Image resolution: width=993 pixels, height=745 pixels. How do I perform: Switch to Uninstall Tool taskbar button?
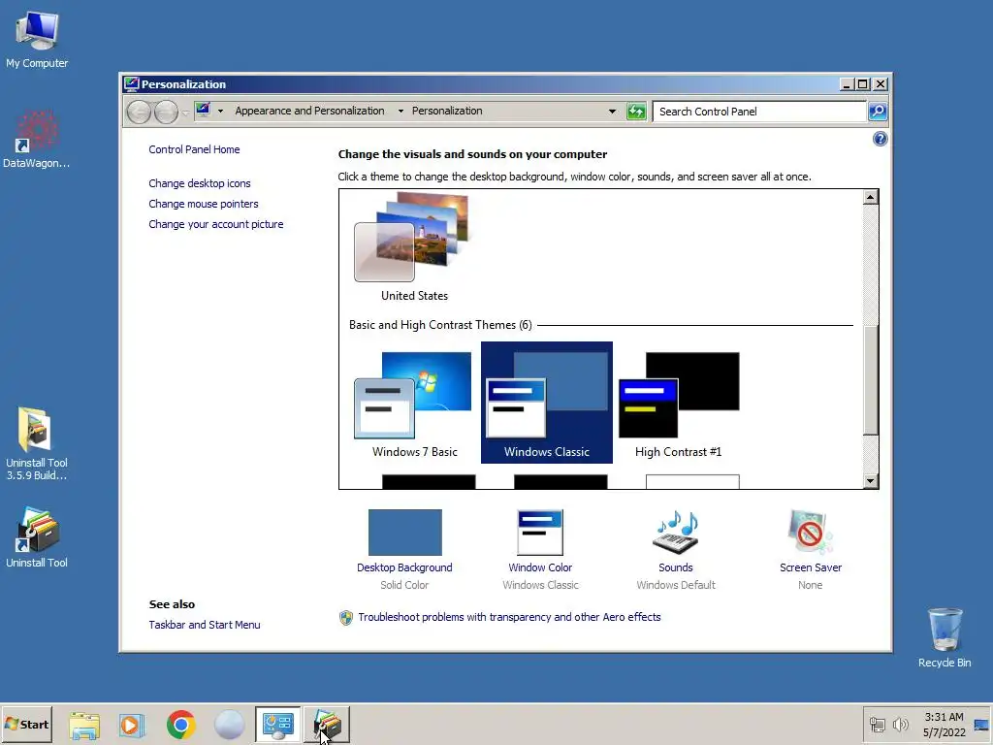pos(327,725)
